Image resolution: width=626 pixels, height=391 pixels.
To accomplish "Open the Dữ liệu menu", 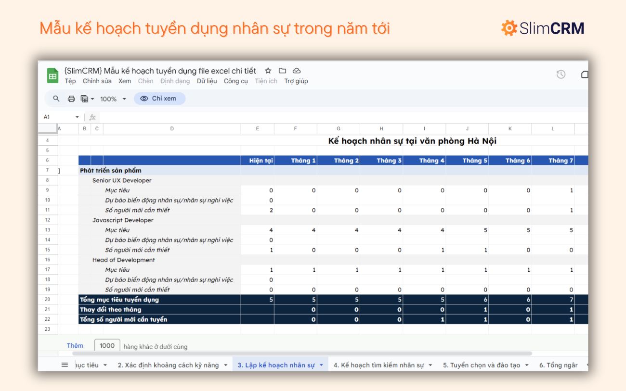I will pyautogui.click(x=207, y=81).
